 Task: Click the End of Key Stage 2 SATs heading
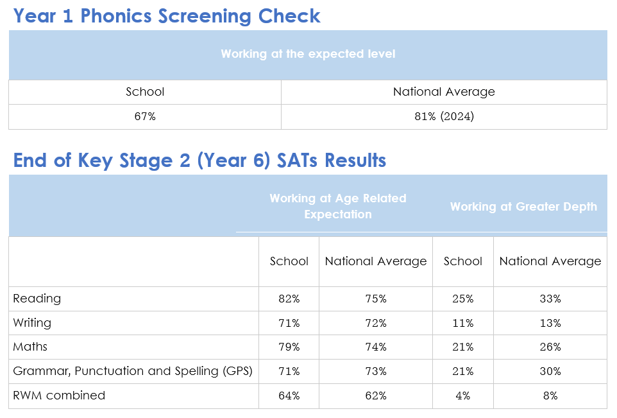[x=199, y=160]
